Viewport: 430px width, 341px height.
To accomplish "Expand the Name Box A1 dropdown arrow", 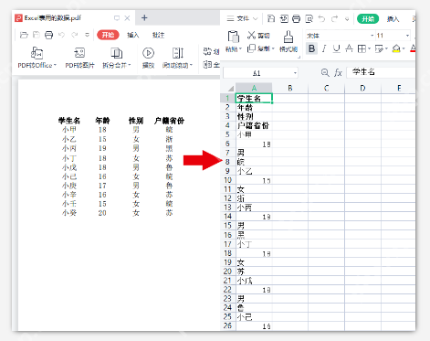I will (x=295, y=73).
